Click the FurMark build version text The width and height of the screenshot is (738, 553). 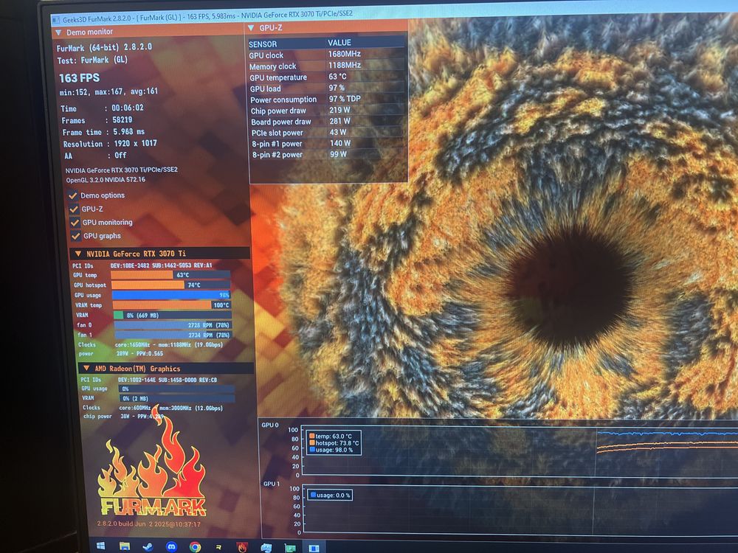149,524
